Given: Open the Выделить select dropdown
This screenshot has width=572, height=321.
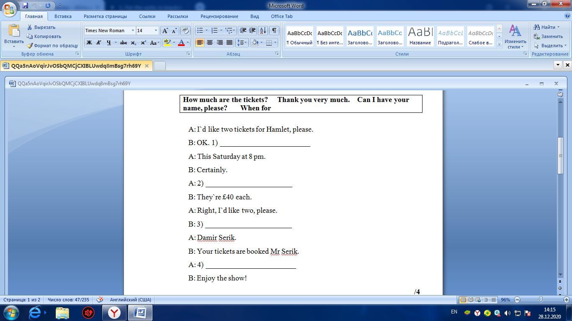Looking at the screenshot, I should point(550,46).
